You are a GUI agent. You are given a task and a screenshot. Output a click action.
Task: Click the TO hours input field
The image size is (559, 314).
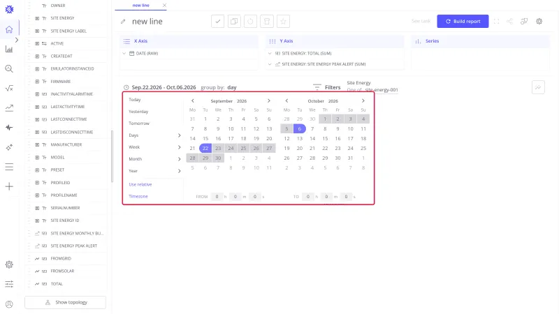[x=308, y=197]
